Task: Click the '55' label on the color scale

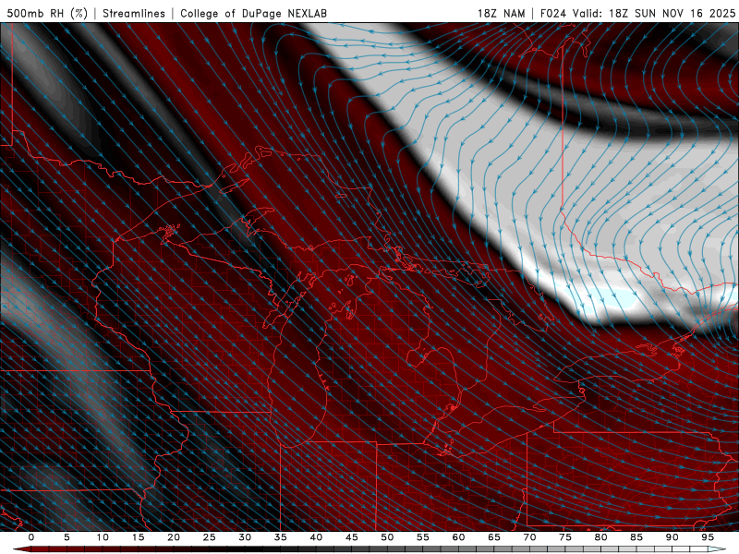Action: pos(423,537)
